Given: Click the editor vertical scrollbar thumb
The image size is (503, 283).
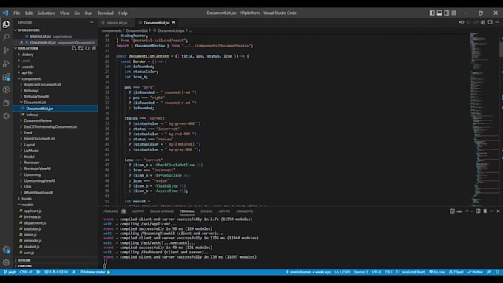Looking at the screenshot, I should pyautogui.click(x=501, y=49).
